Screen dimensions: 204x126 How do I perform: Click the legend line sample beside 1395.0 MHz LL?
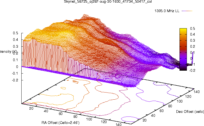pyautogui.click(x=187, y=11)
